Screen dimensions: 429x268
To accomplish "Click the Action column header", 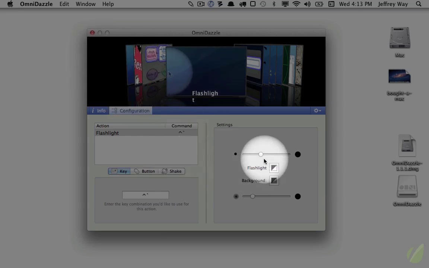I will pyautogui.click(x=130, y=126).
